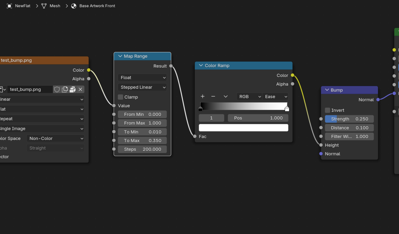The image size is (399, 234).
Task: Collapse the Color Ramp node
Action: (x=201, y=66)
